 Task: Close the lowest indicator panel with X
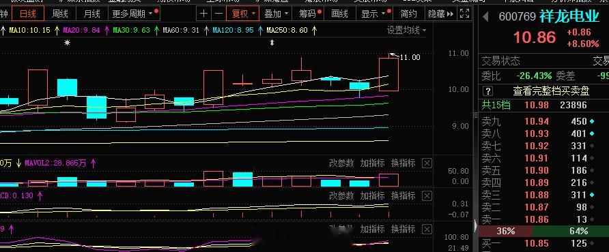tap(427, 229)
